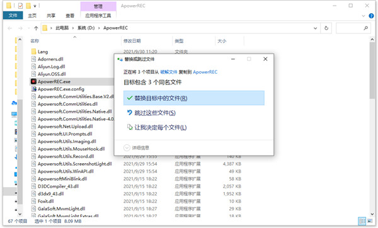Select Apowersoft.Utils.ScreenshotLight.dll file
Screen dimensions: 378x228
point(75,164)
